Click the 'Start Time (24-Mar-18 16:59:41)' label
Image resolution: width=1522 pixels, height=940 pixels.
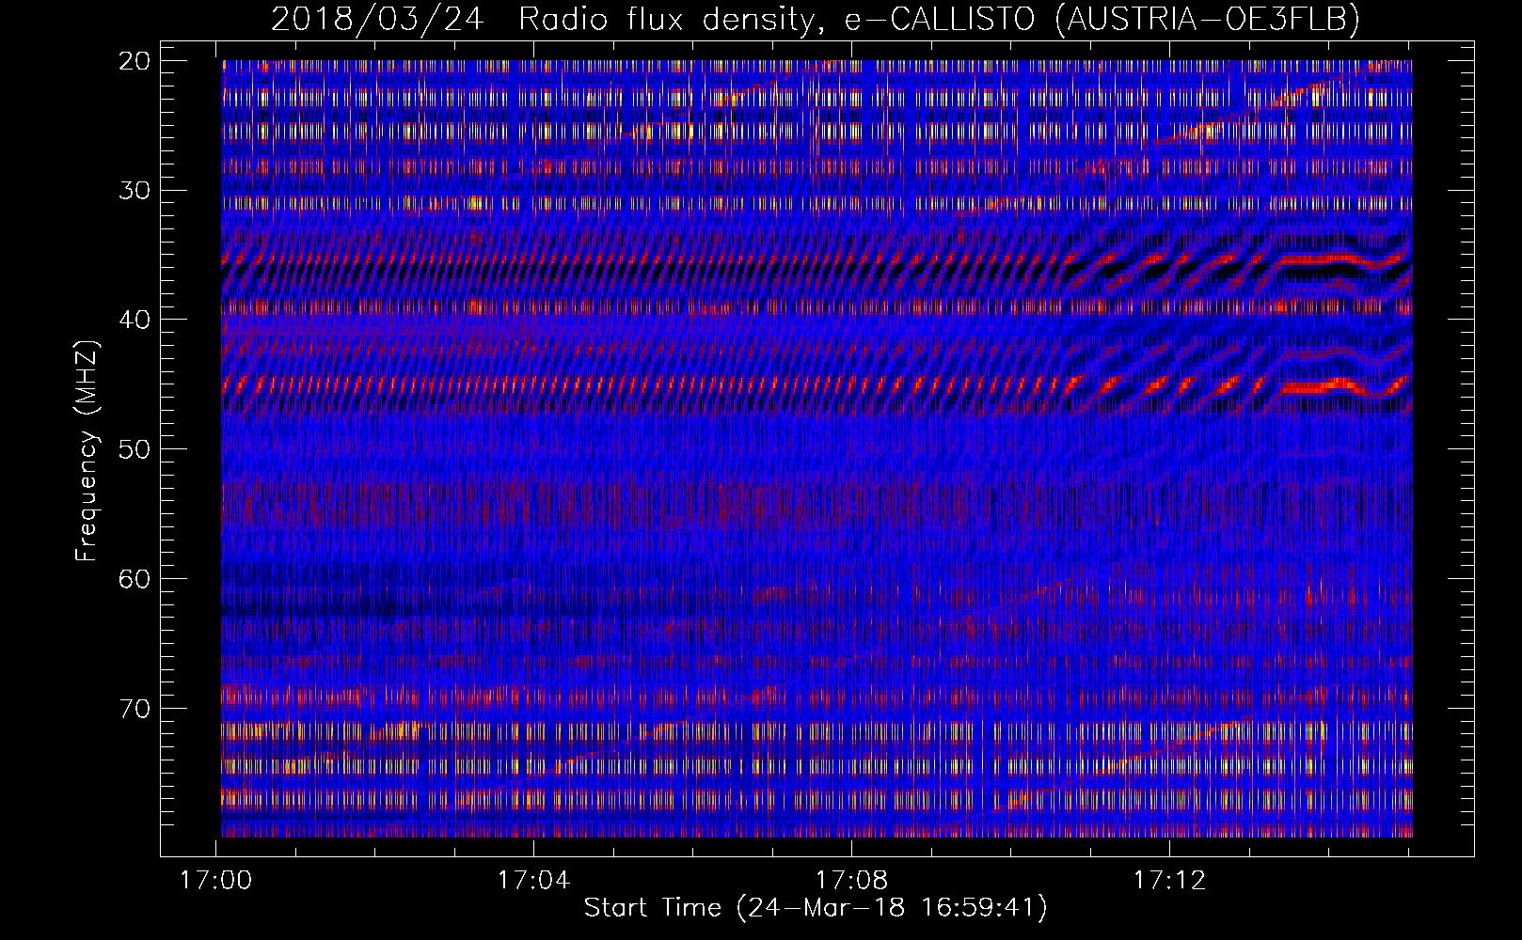[x=816, y=908]
